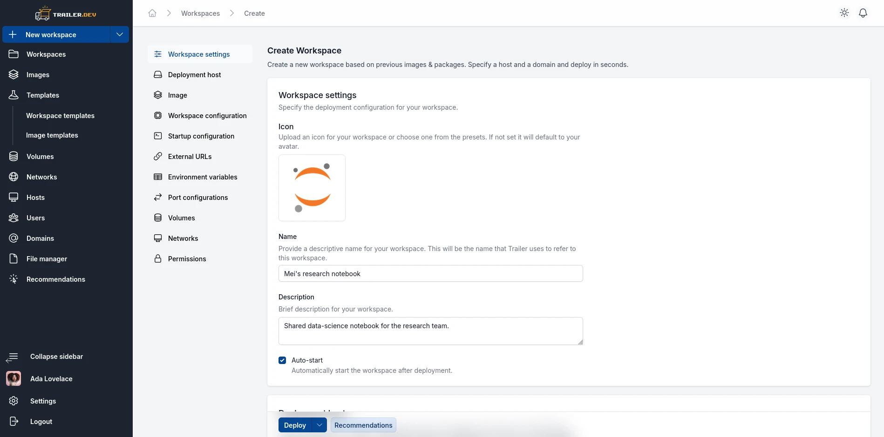Click the Environment variables table icon

[158, 177]
